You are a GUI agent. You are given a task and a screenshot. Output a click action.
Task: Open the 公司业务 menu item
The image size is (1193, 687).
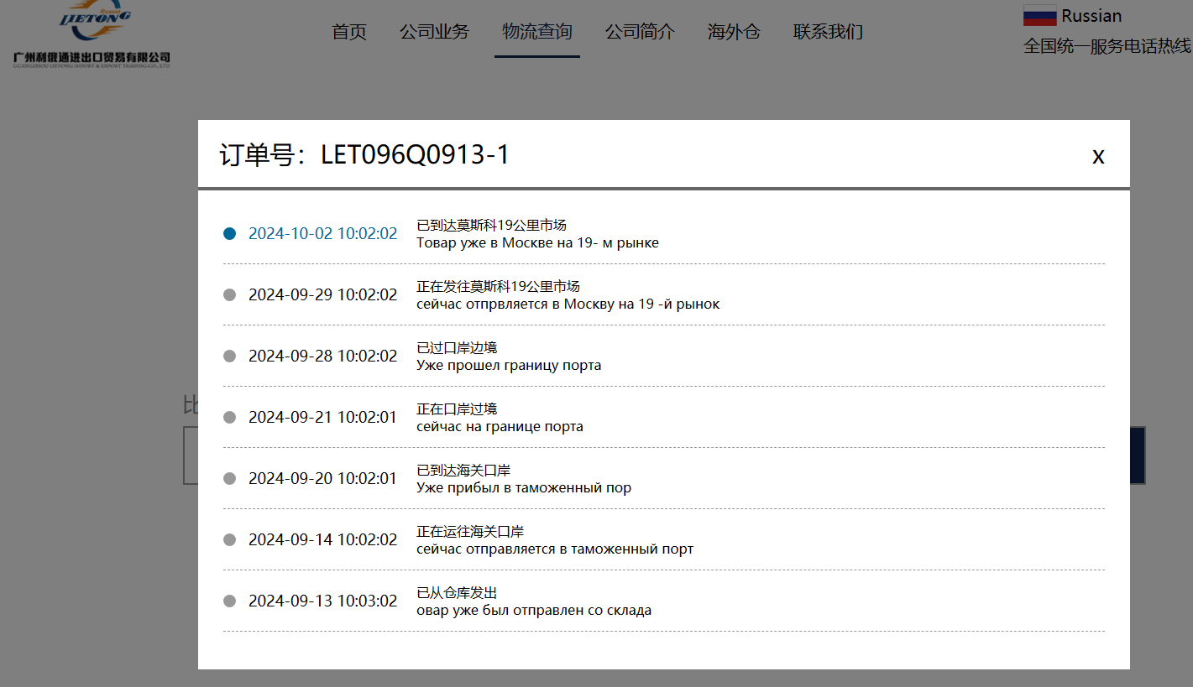click(x=434, y=32)
